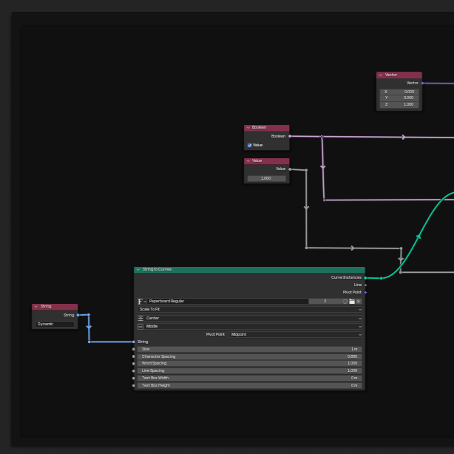454x454 pixels.
Task: Click the horizontal alignment Center icon
Action: (x=140, y=318)
